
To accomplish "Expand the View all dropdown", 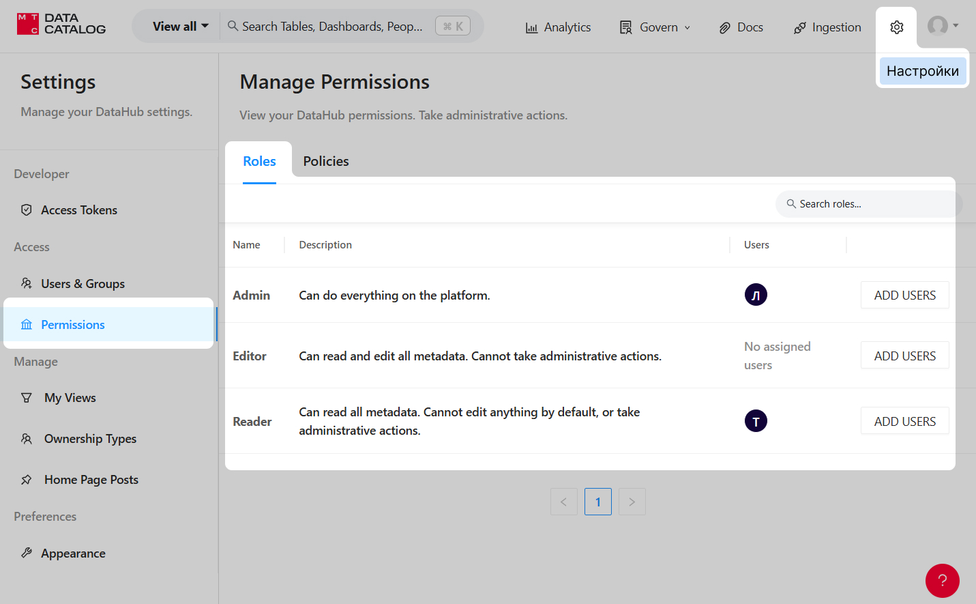I will coord(180,27).
